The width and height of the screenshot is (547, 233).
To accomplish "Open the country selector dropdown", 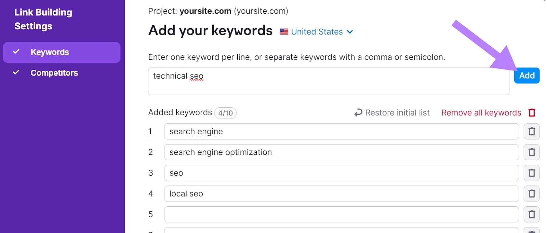I will pyautogui.click(x=350, y=32).
